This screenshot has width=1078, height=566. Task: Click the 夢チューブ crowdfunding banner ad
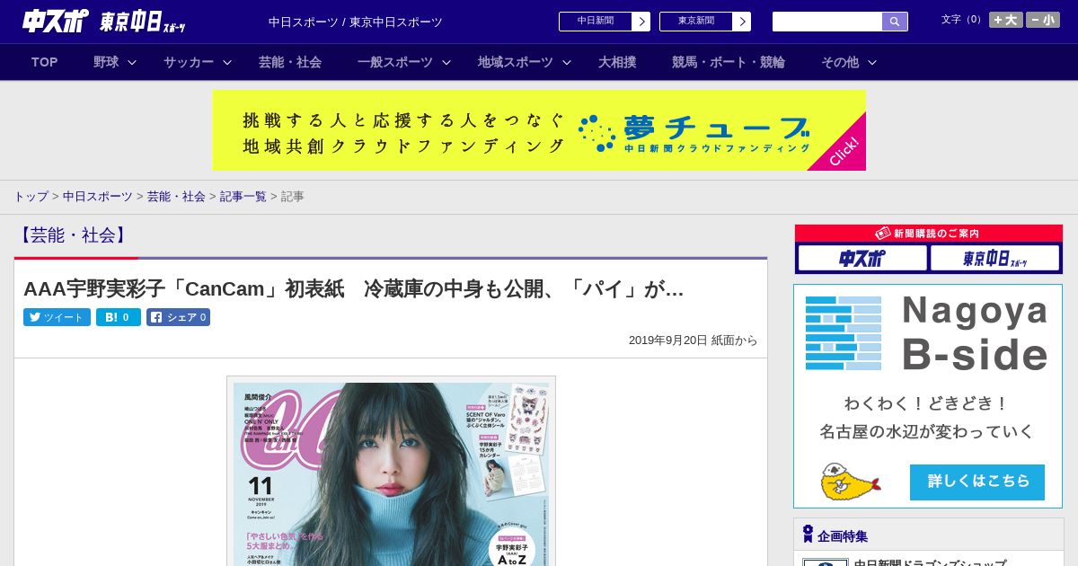click(539, 130)
